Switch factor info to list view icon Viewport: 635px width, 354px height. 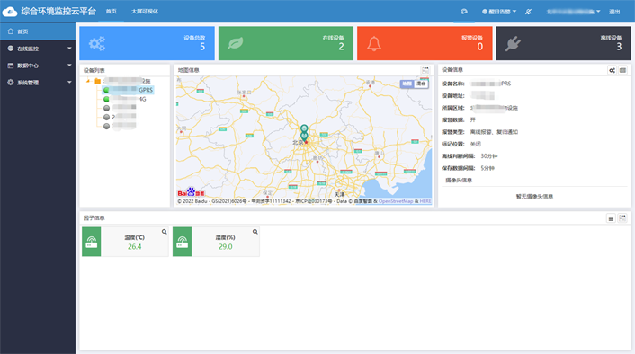point(611,218)
